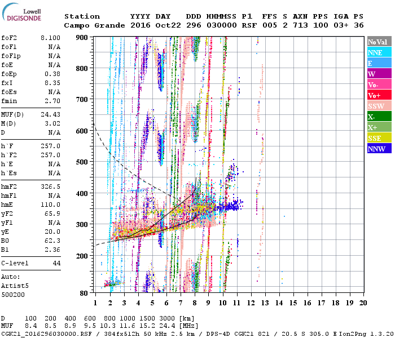Select the X+ light green swatch
395x338 pixels.
tap(379, 127)
